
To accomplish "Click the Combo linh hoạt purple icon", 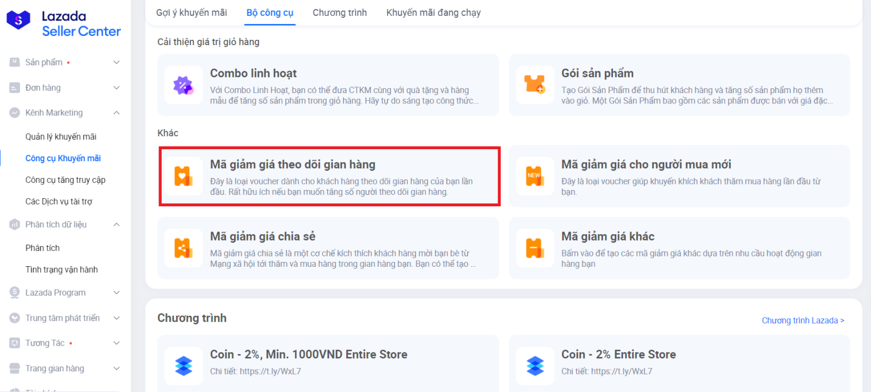I will [x=183, y=85].
